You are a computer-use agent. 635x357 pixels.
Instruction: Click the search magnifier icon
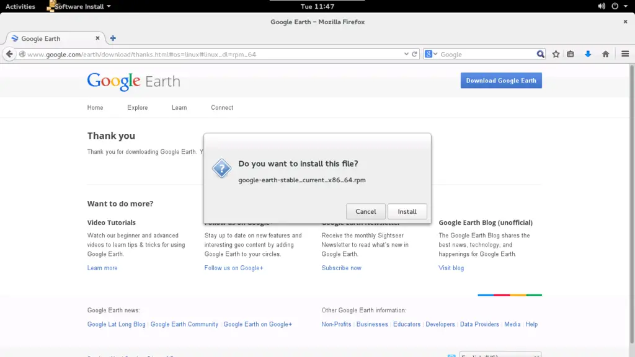tap(540, 55)
